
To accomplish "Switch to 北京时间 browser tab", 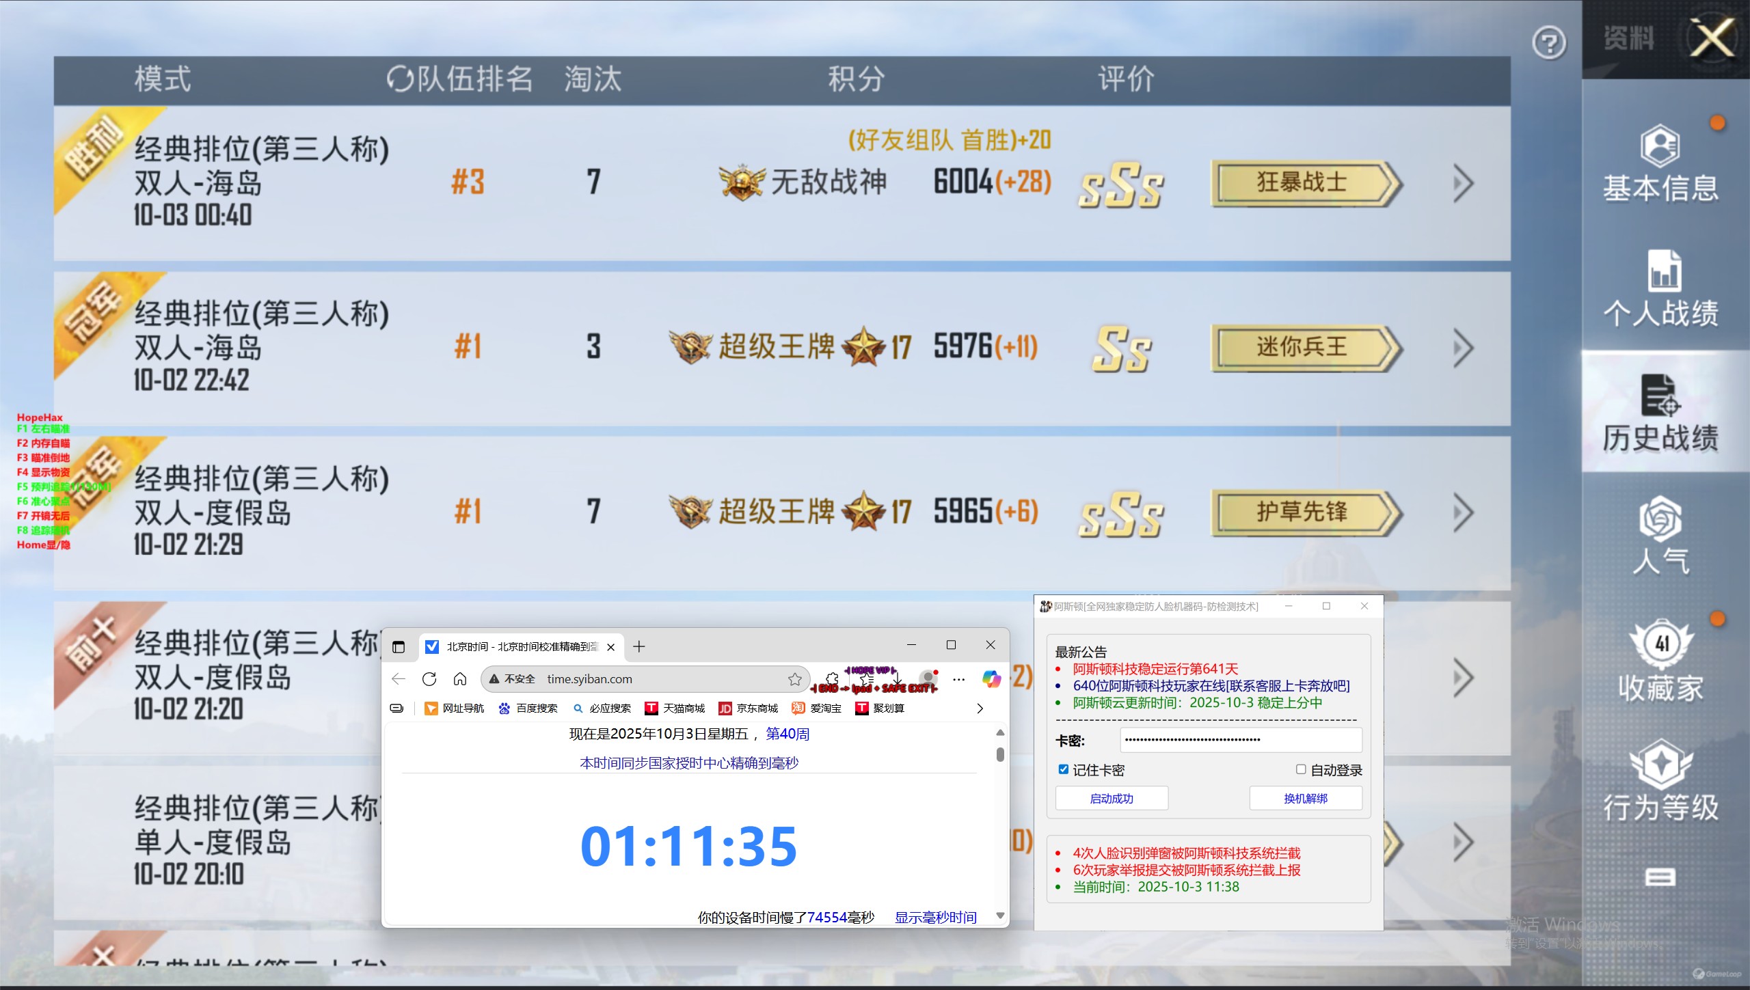I will tap(520, 646).
